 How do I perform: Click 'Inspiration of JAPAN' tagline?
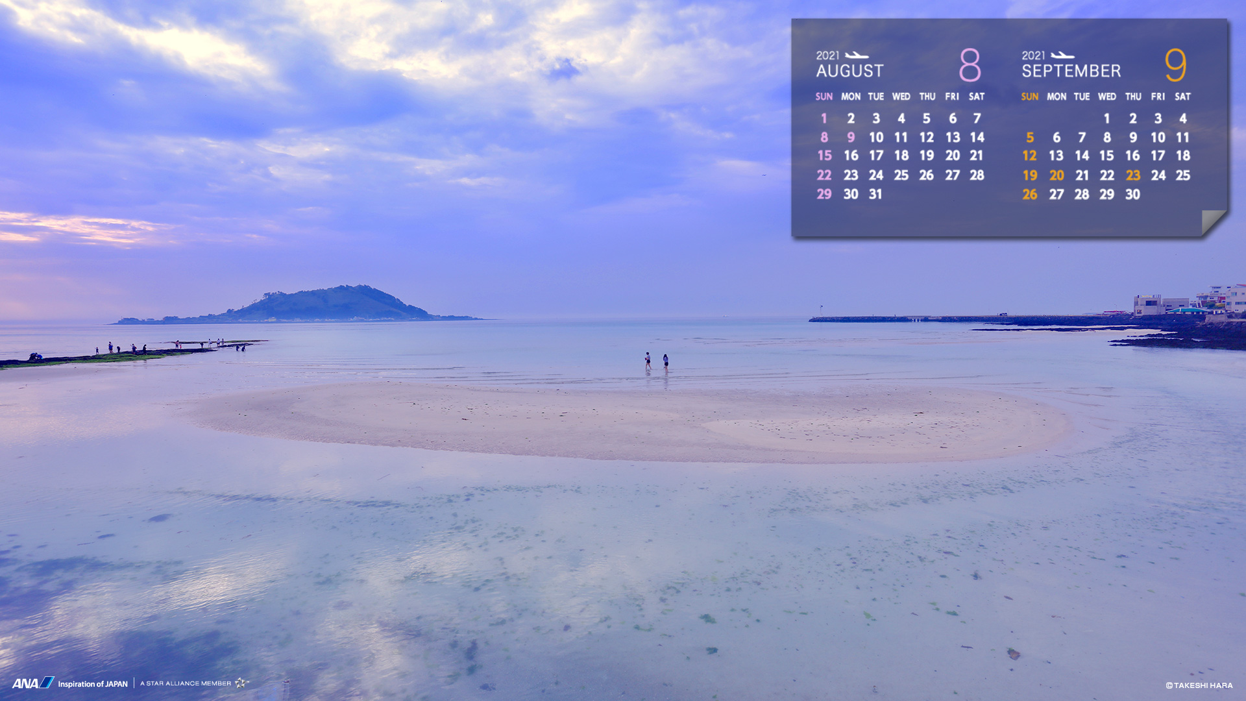click(x=93, y=683)
